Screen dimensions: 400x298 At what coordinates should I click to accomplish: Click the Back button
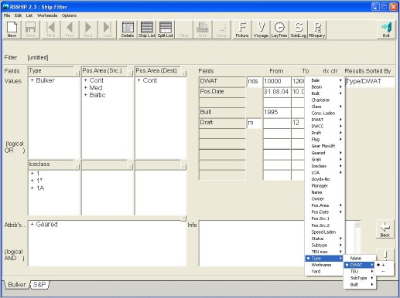click(x=385, y=229)
